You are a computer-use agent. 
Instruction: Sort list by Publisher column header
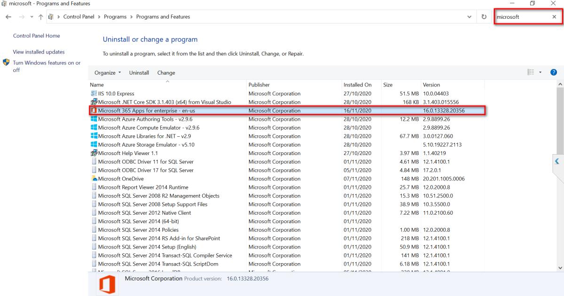(x=259, y=85)
